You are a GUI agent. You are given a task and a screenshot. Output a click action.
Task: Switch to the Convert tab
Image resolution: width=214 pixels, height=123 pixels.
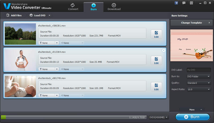(73, 7)
